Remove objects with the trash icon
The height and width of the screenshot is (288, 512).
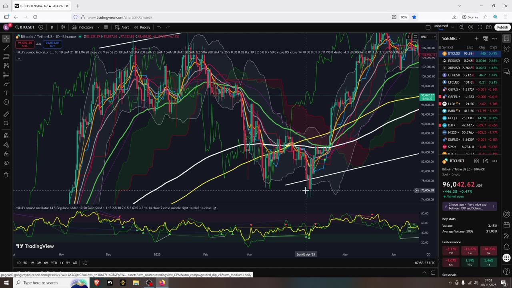(x=6, y=175)
